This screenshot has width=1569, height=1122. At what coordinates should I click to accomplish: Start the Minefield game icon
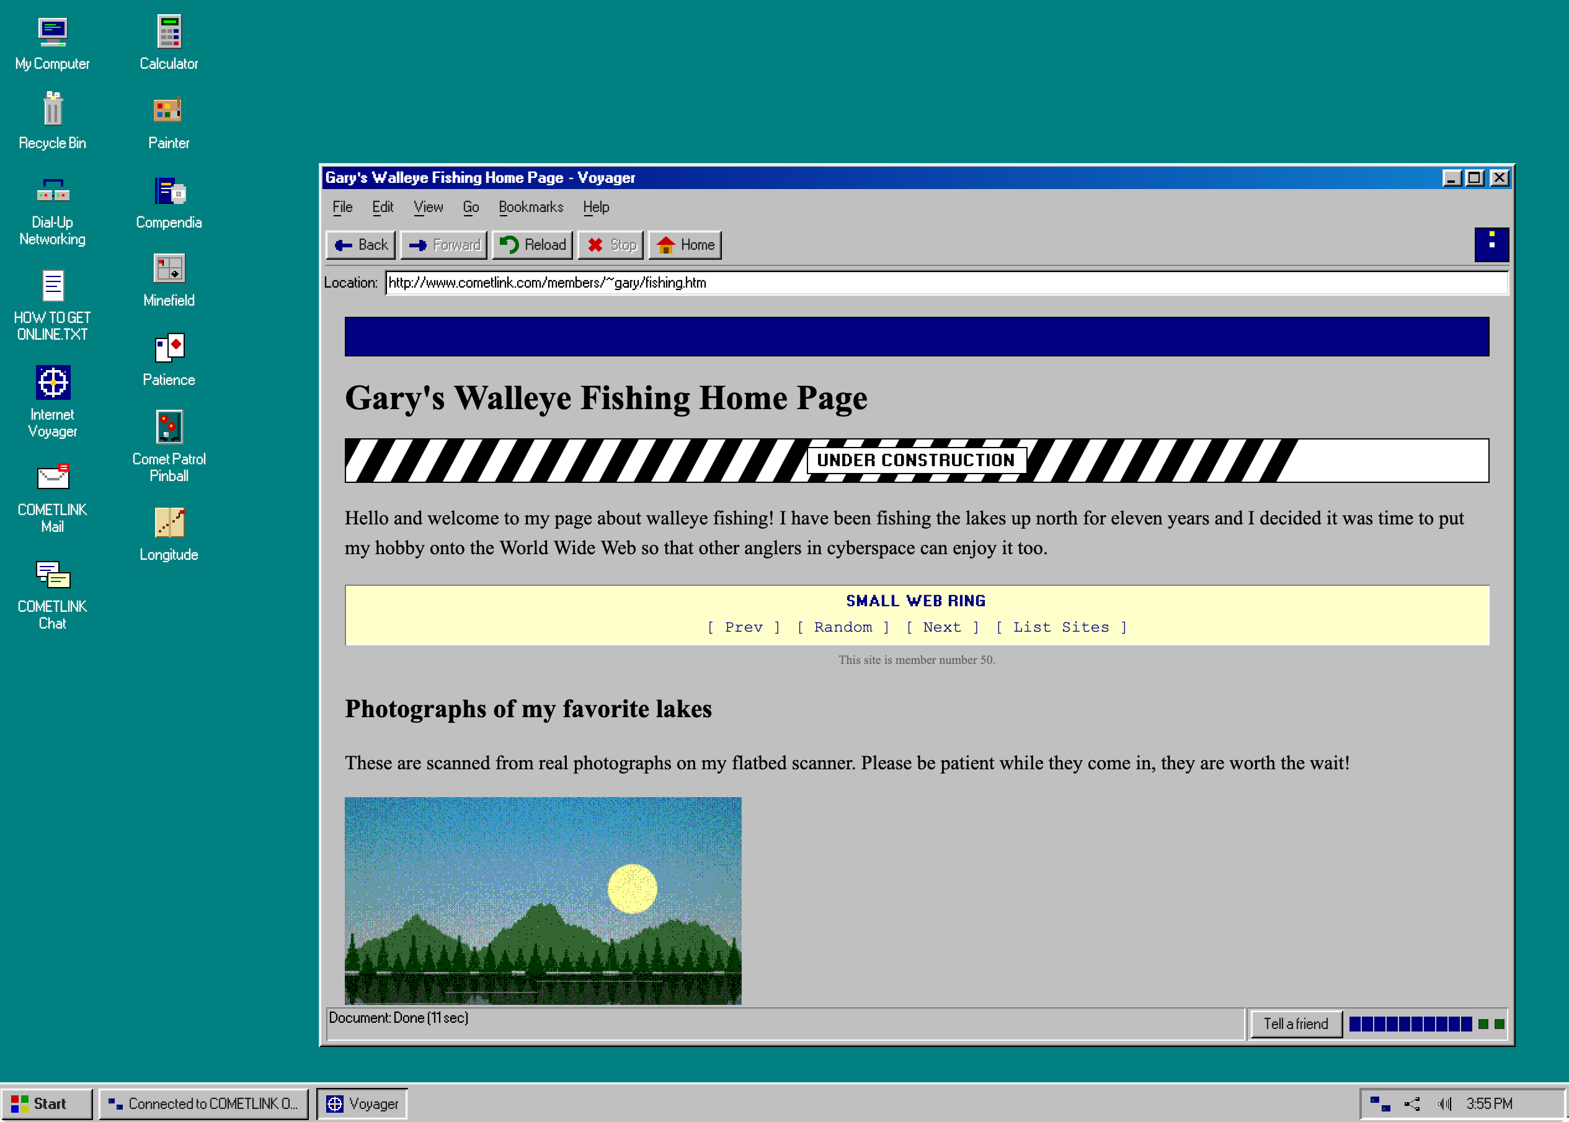tap(169, 280)
